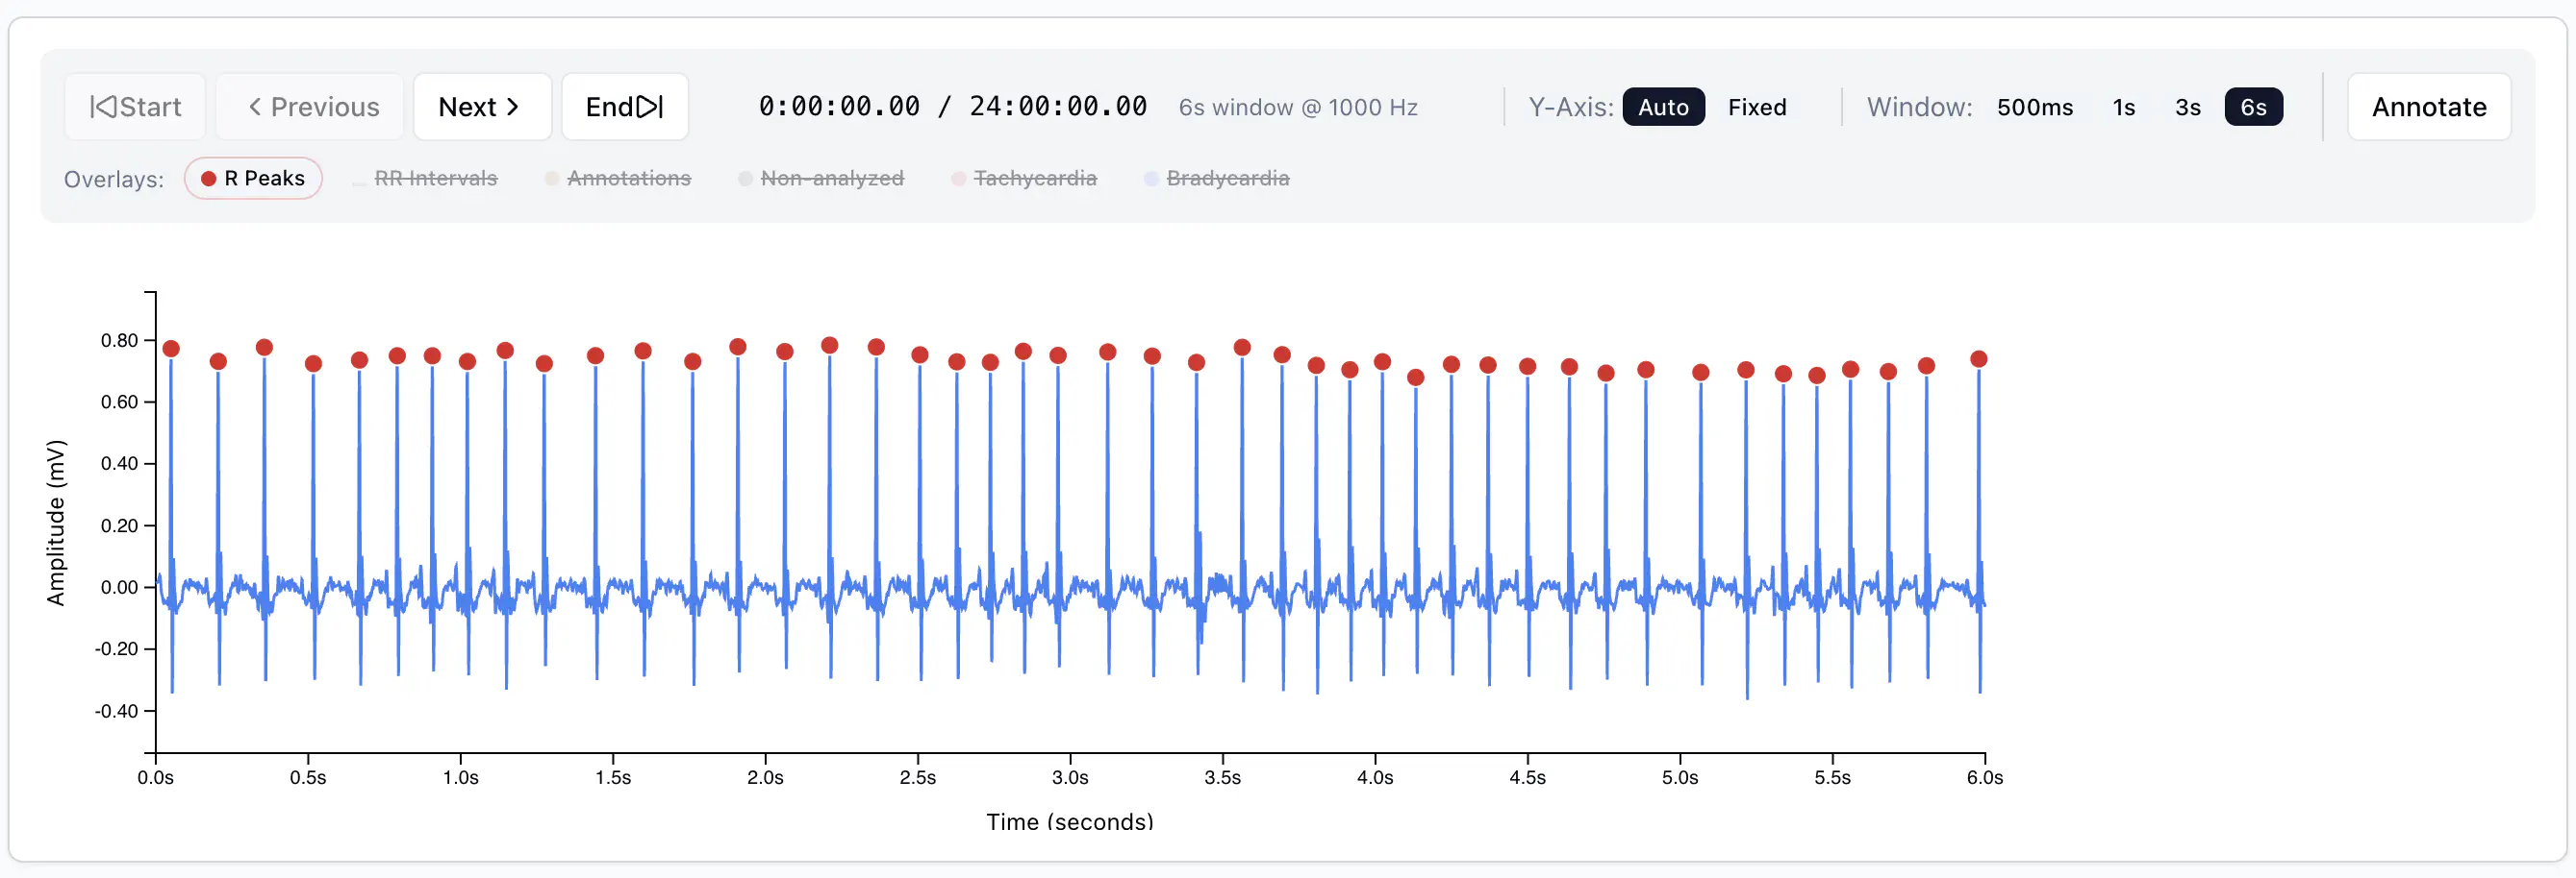Image resolution: width=2576 pixels, height=878 pixels.
Task: Hide the R Peaks overlay
Action: coord(253,179)
